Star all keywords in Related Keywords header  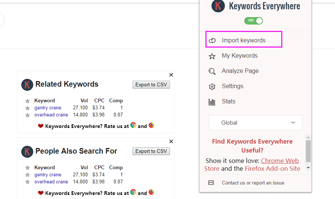28,101
